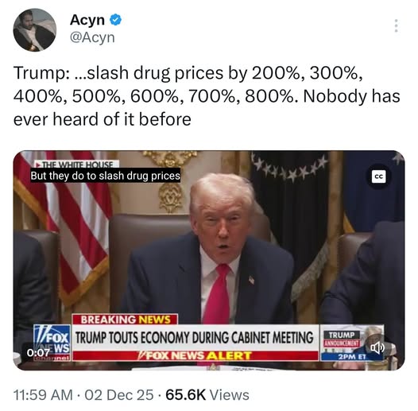Open the 65.6K Views count
The height and width of the screenshot is (411, 418).
(207, 395)
